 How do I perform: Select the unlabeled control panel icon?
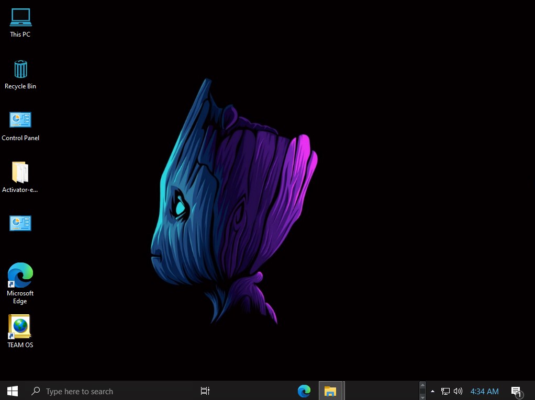(20, 224)
